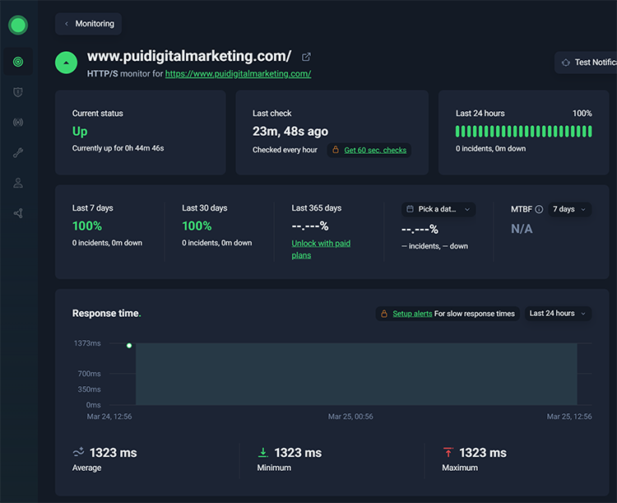Open the MTBF 7 days dropdown
The width and height of the screenshot is (617, 503).
click(570, 210)
